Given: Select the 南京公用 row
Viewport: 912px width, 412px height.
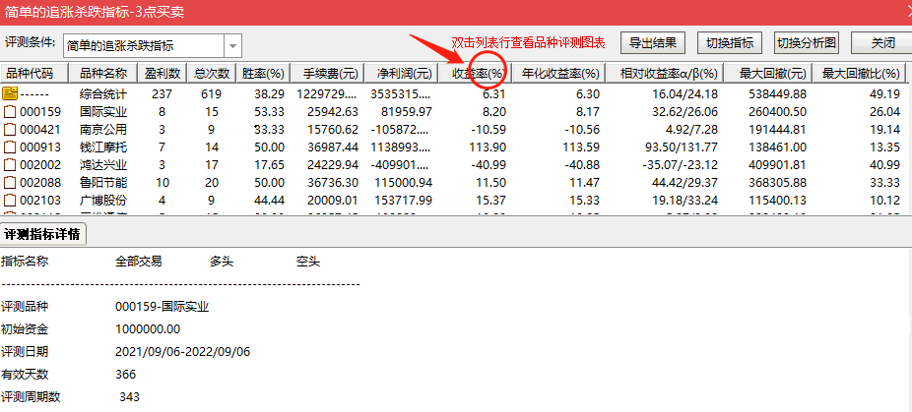Looking at the screenshot, I should (454, 129).
